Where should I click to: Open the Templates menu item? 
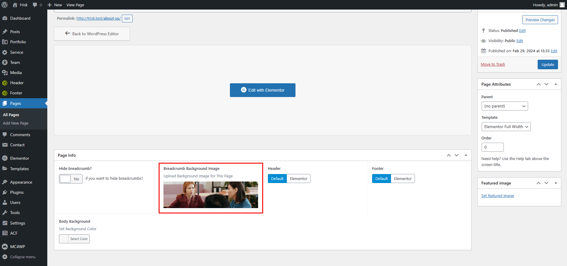tap(19, 169)
